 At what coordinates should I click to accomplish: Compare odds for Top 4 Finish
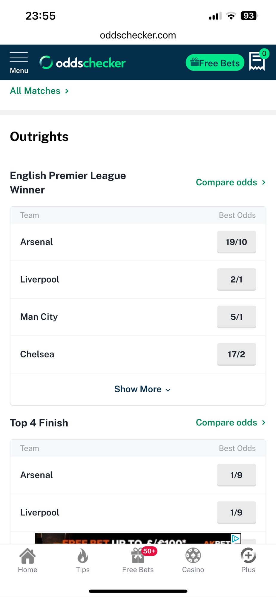(x=231, y=422)
